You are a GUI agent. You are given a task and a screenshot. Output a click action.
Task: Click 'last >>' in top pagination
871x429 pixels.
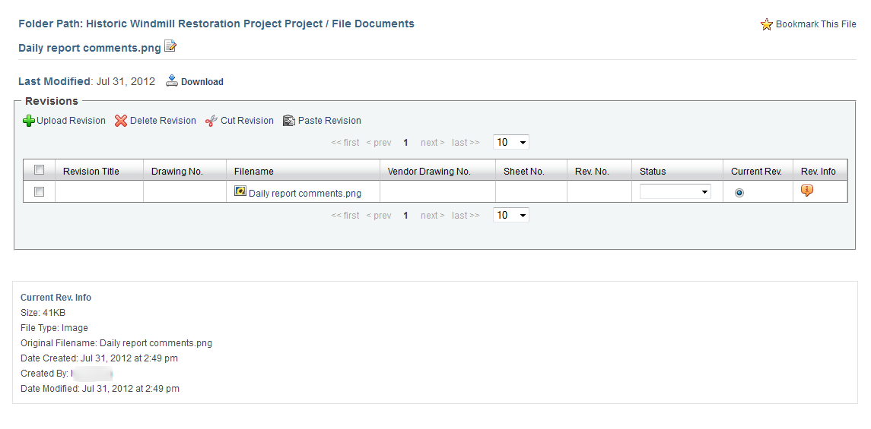[466, 143]
